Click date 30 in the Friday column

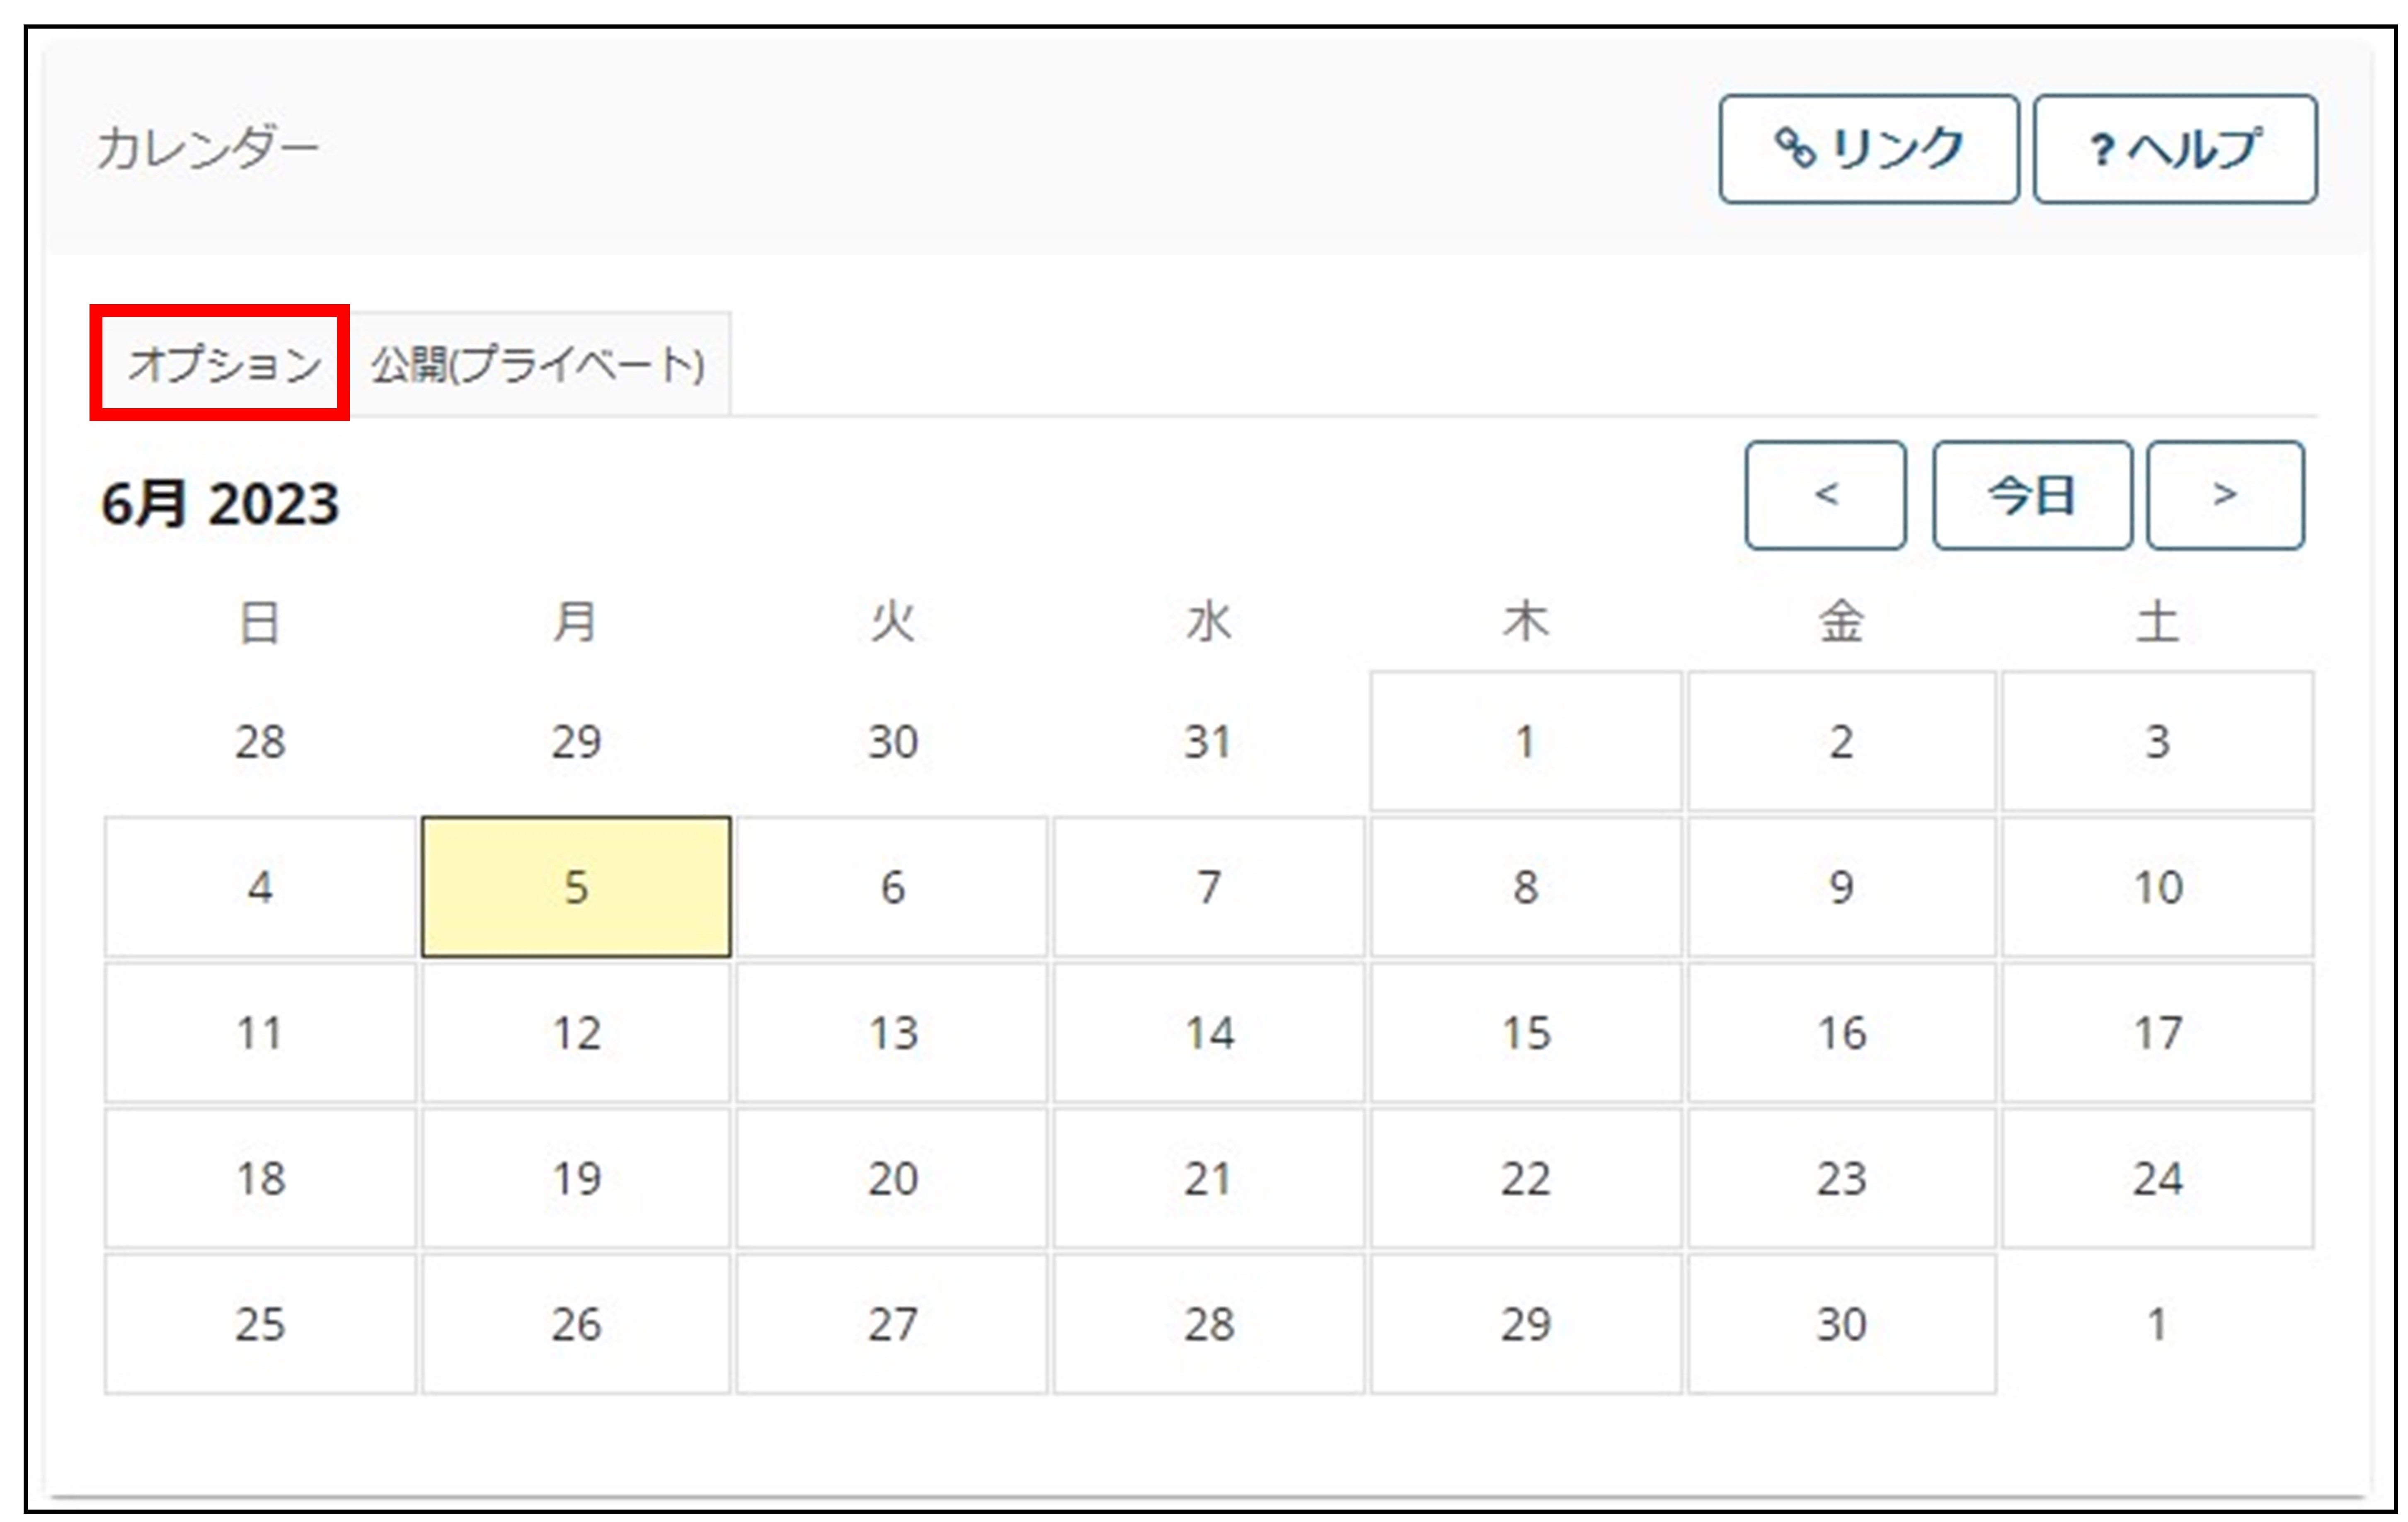[1841, 1324]
